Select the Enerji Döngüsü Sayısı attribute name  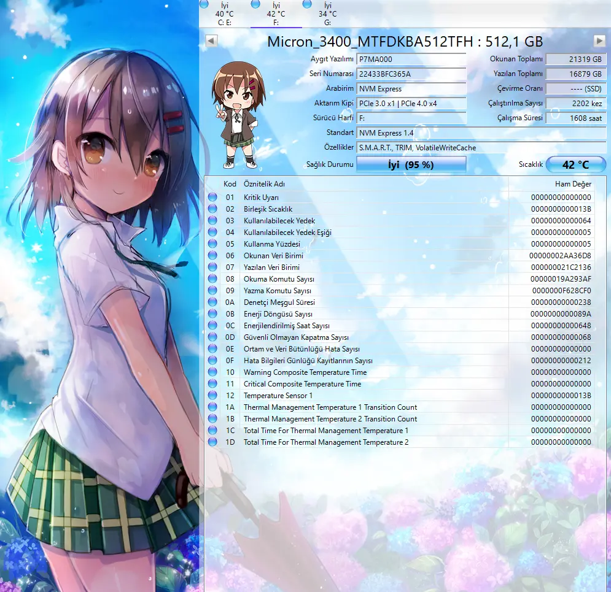coord(278,314)
